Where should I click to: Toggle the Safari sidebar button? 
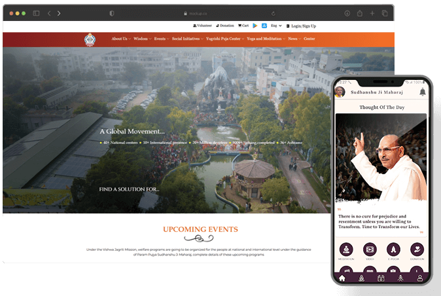coord(36,13)
